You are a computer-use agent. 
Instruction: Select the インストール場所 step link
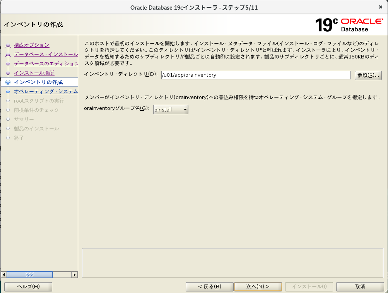point(34,73)
